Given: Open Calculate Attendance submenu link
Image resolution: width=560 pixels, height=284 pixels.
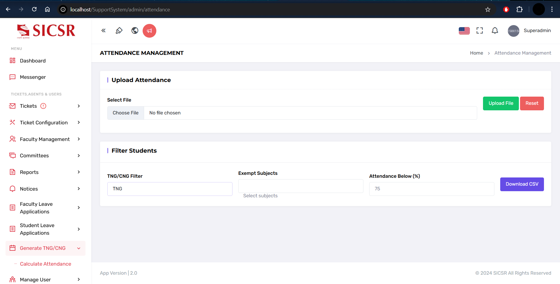Looking at the screenshot, I should click(x=45, y=264).
